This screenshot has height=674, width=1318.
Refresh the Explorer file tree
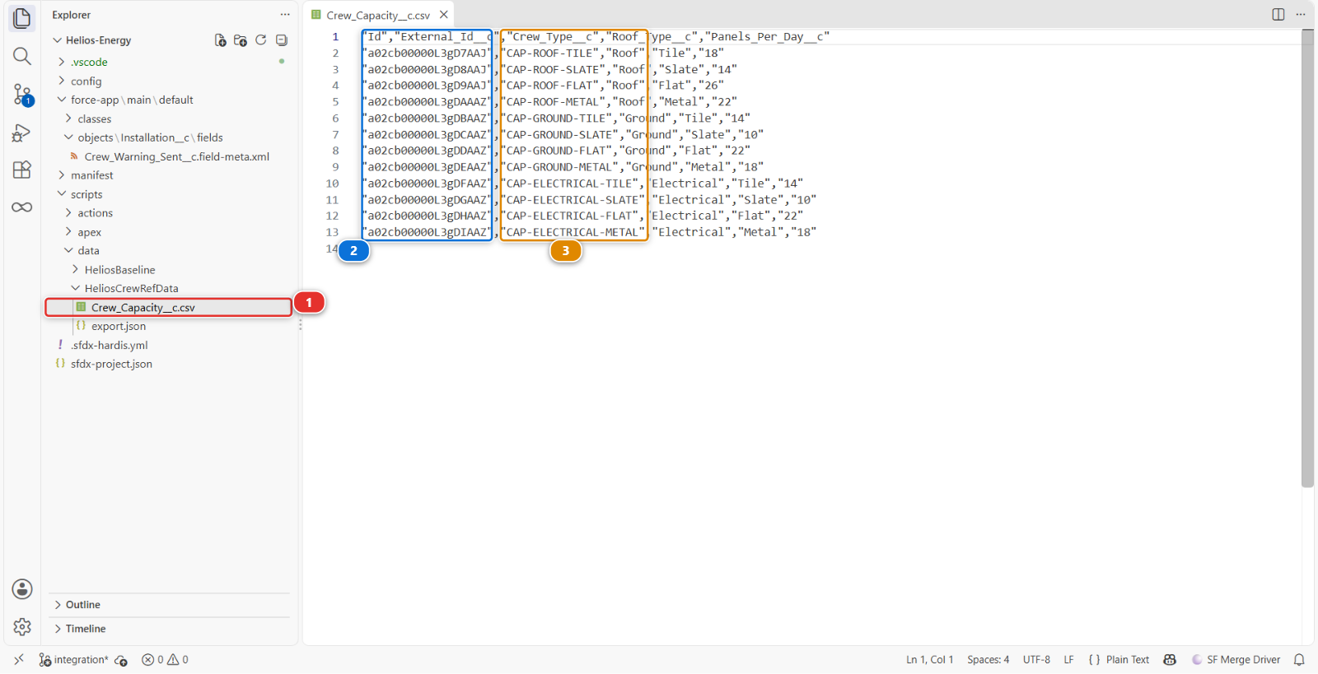coord(261,40)
